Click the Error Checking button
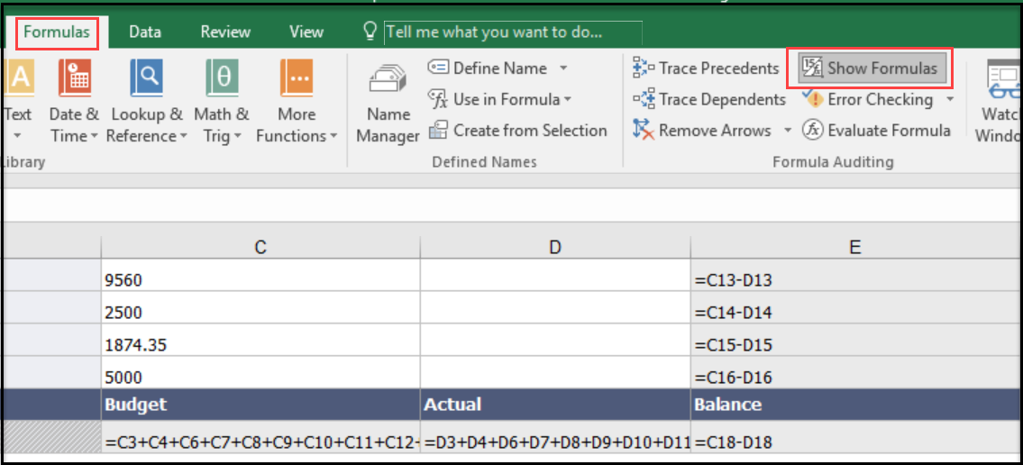Screen dimensions: 1023x465 point(868,99)
